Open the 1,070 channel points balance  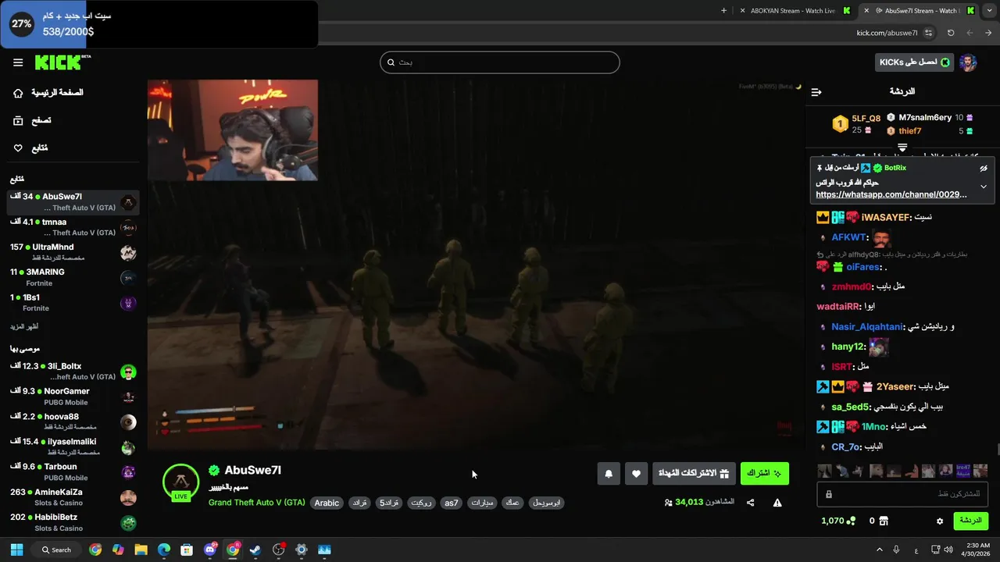pyautogui.click(x=837, y=521)
